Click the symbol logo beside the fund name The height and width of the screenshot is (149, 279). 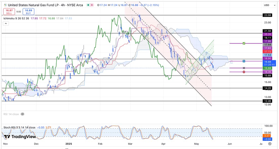(x=5, y=5)
